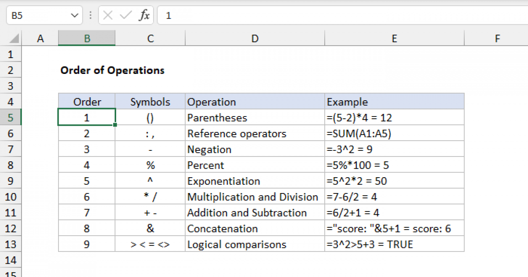Select row 13 header
The width and height of the screenshot is (528, 277).
[11, 244]
